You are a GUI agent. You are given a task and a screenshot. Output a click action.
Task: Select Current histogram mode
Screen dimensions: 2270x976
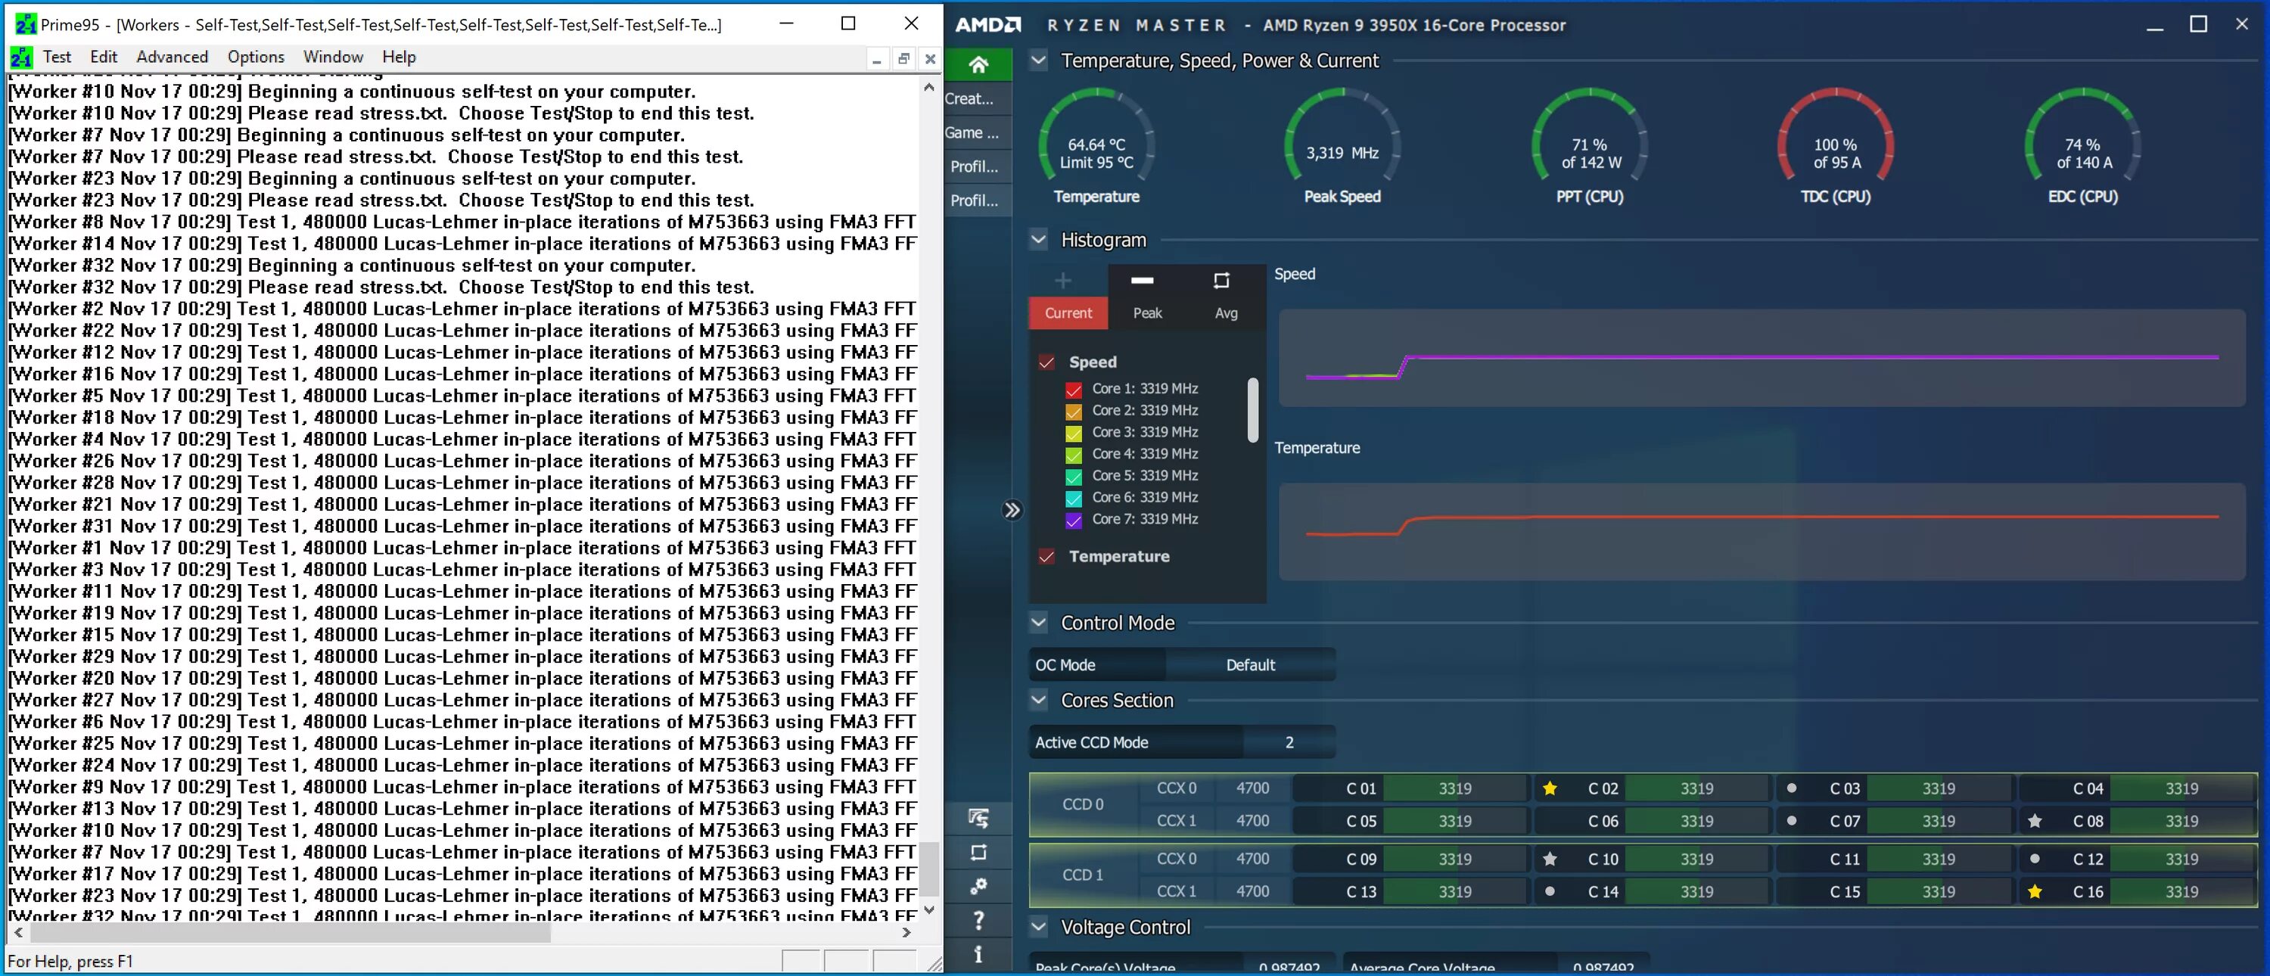pos(1068,312)
